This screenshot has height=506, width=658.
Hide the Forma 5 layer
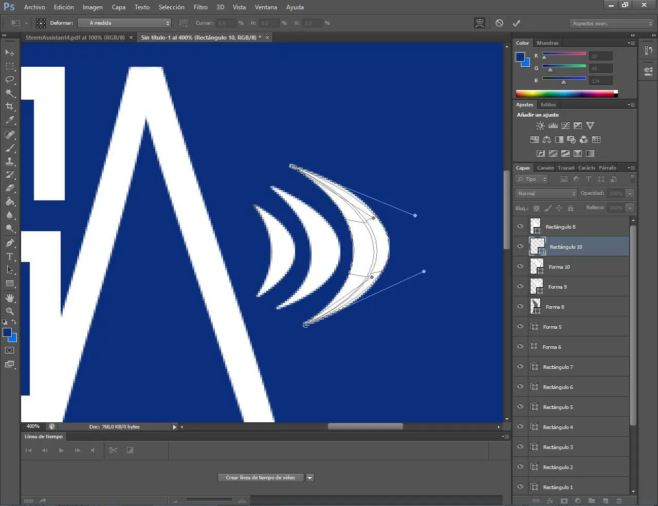pyautogui.click(x=520, y=327)
